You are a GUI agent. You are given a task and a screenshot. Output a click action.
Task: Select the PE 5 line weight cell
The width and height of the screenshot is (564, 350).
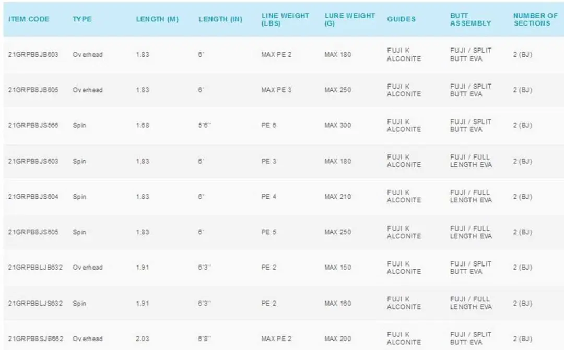(x=269, y=232)
